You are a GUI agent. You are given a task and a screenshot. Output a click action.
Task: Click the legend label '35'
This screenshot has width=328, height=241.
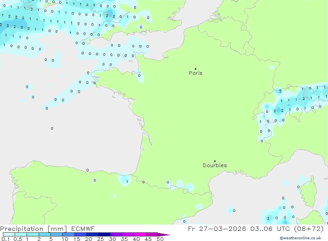pyautogui.click(x=124, y=239)
